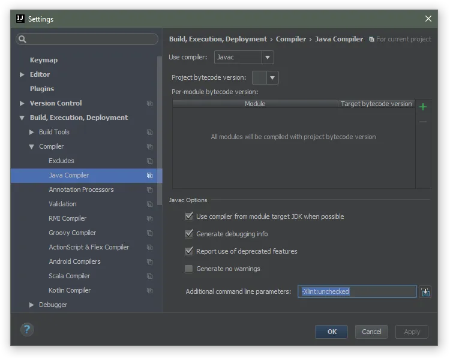This screenshot has width=450, height=358.
Task: Click project-level icon next to Android Compilers
Action: click(x=149, y=261)
